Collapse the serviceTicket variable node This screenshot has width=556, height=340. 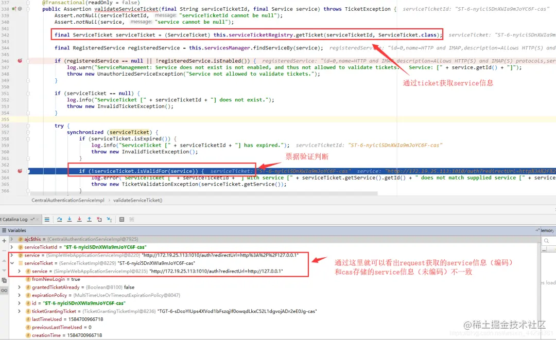click(12, 263)
